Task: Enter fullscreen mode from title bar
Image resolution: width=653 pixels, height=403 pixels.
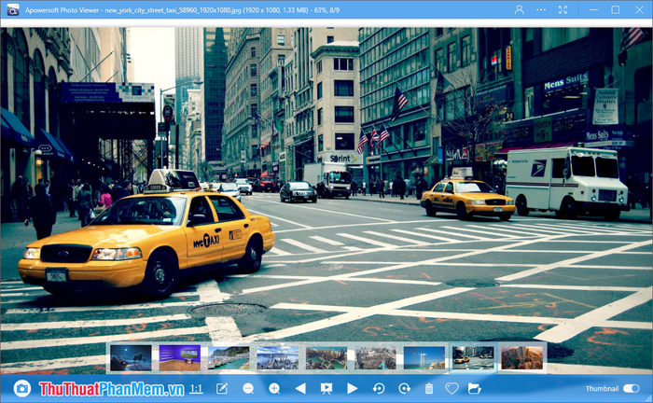Action: 563,9
